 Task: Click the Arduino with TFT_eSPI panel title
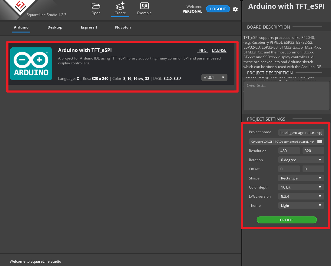click(x=286, y=6)
